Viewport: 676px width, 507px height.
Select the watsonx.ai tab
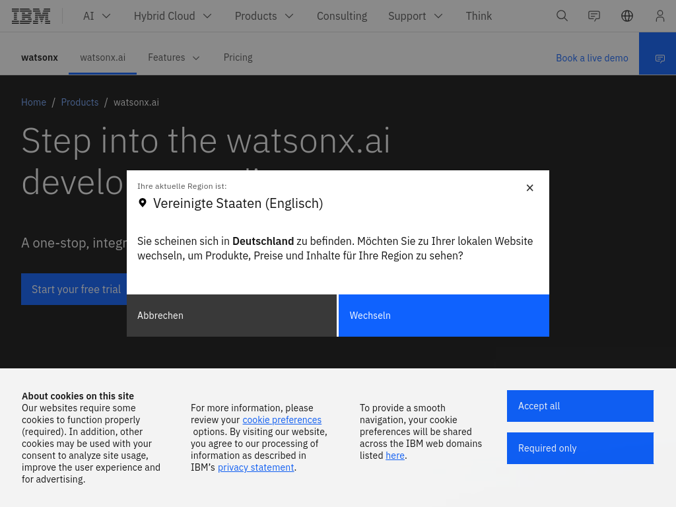[x=103, y=57]
